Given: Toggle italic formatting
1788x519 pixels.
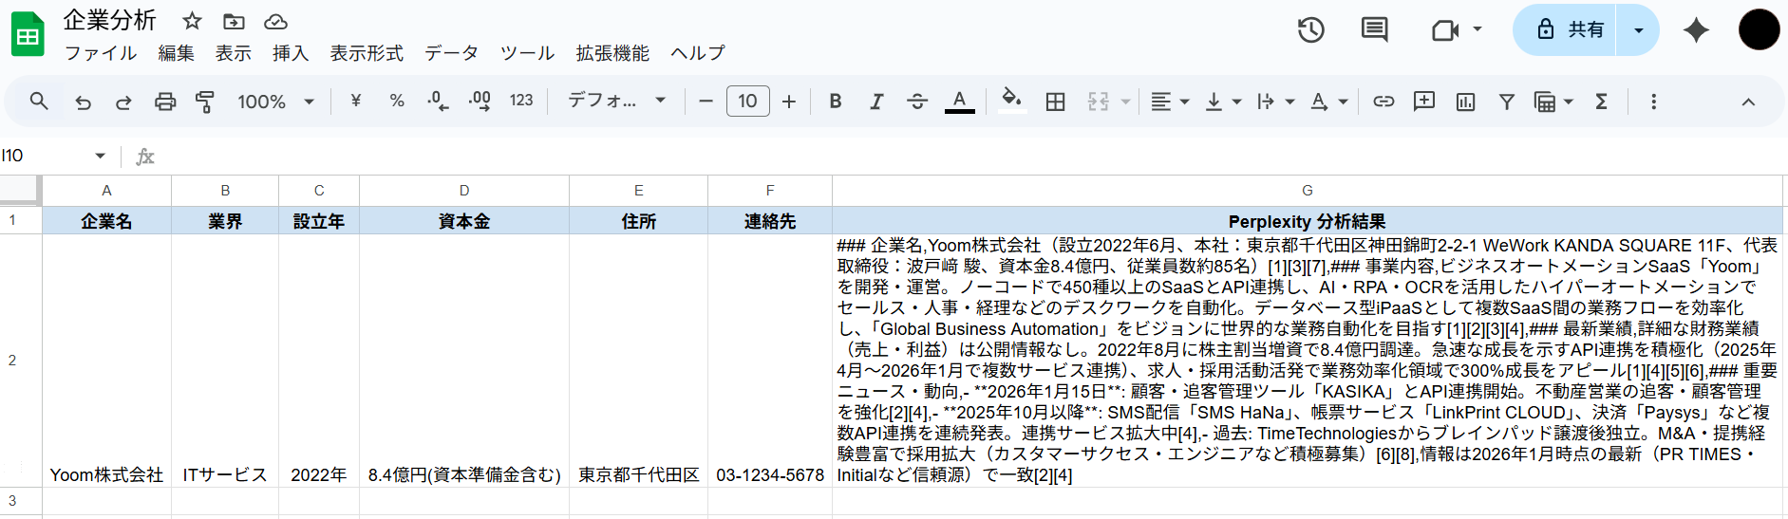Looking at the screenshot, I should 875,102.
